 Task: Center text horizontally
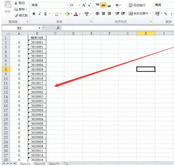click(104, 13)
